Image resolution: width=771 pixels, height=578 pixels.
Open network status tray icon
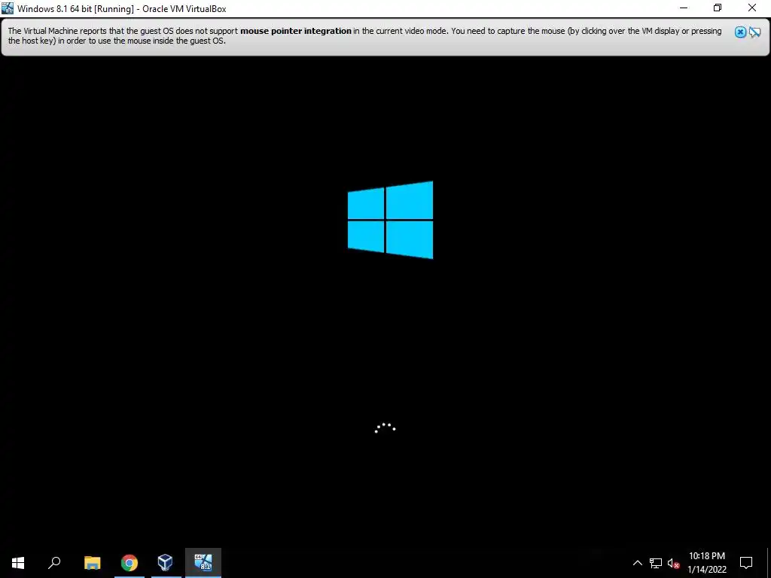point(656,563)
